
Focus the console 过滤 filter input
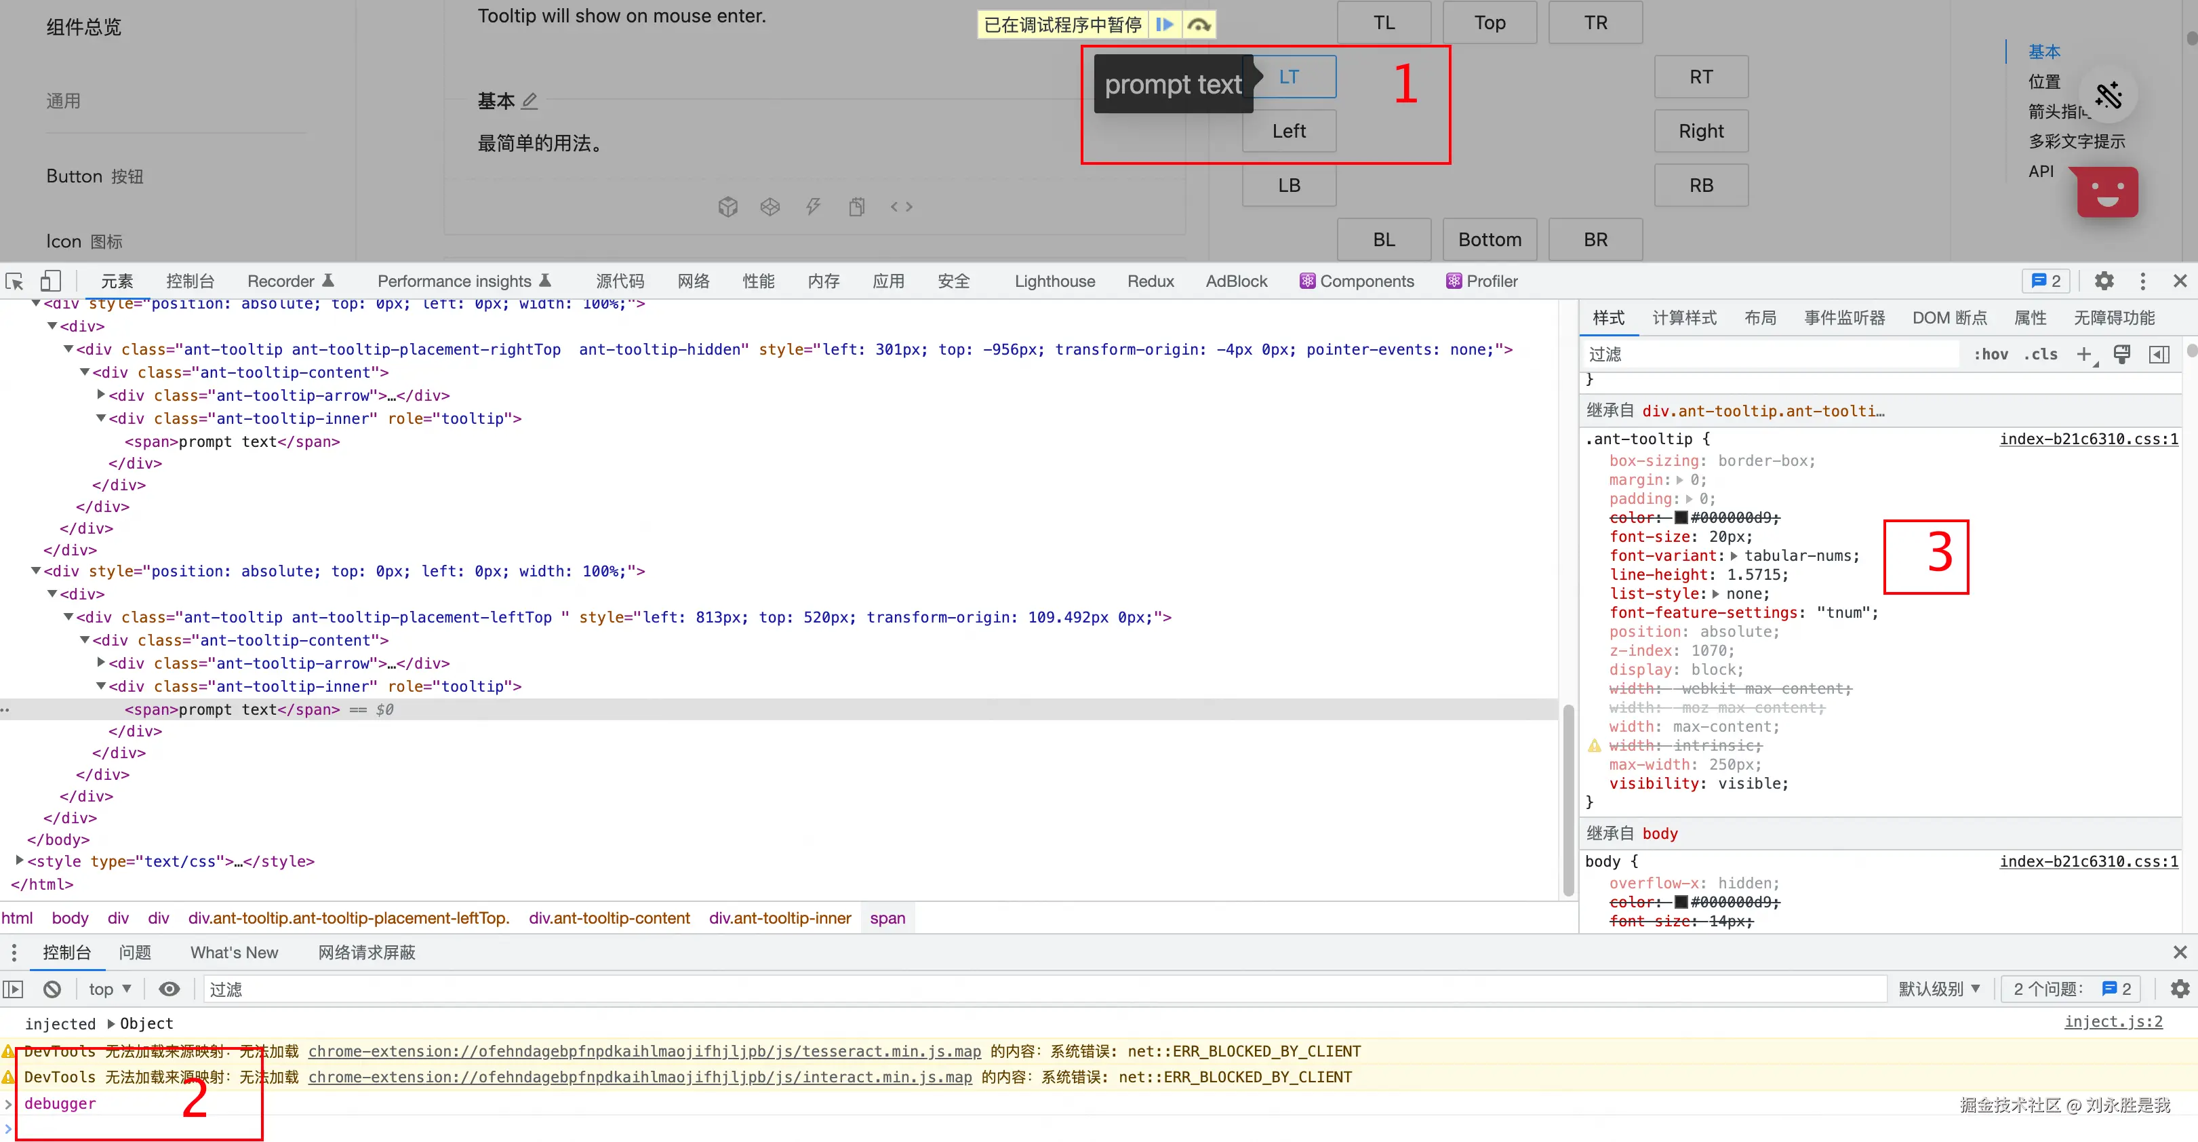point(1044,988)
